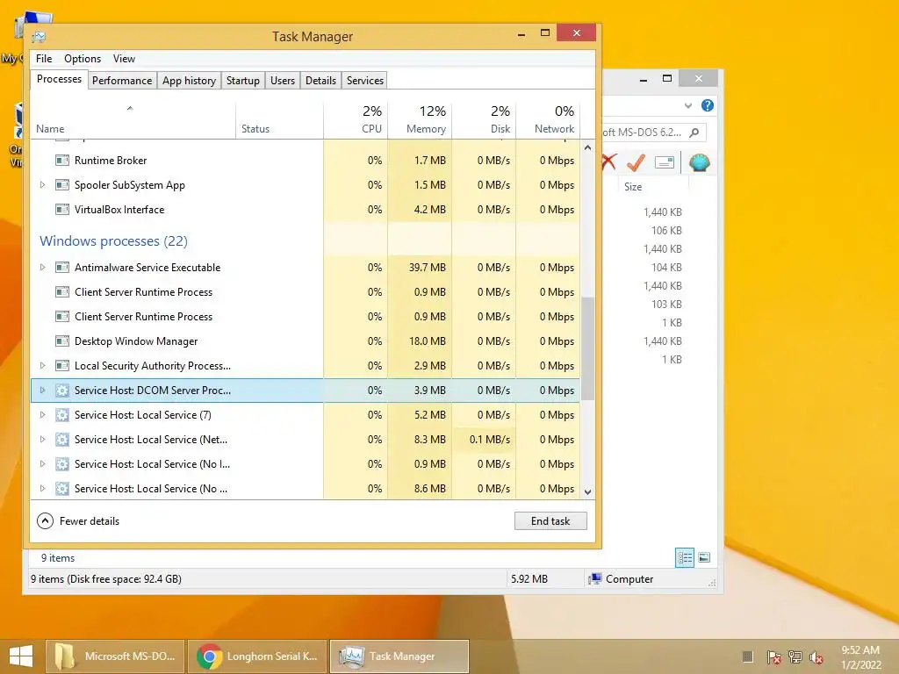Viewport: 899px width, 674px height.
Task: Open Chrome Longhorn Serial taskbar item
Action: [257, 656]
